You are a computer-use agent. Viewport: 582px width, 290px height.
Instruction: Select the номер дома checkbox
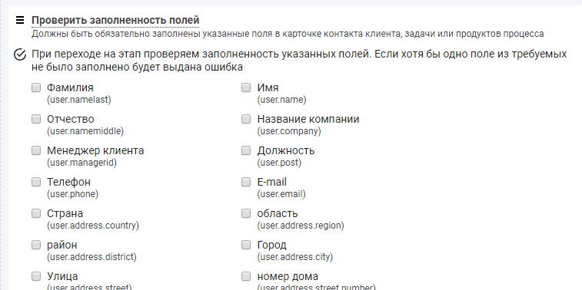click(x=246, y=276)
